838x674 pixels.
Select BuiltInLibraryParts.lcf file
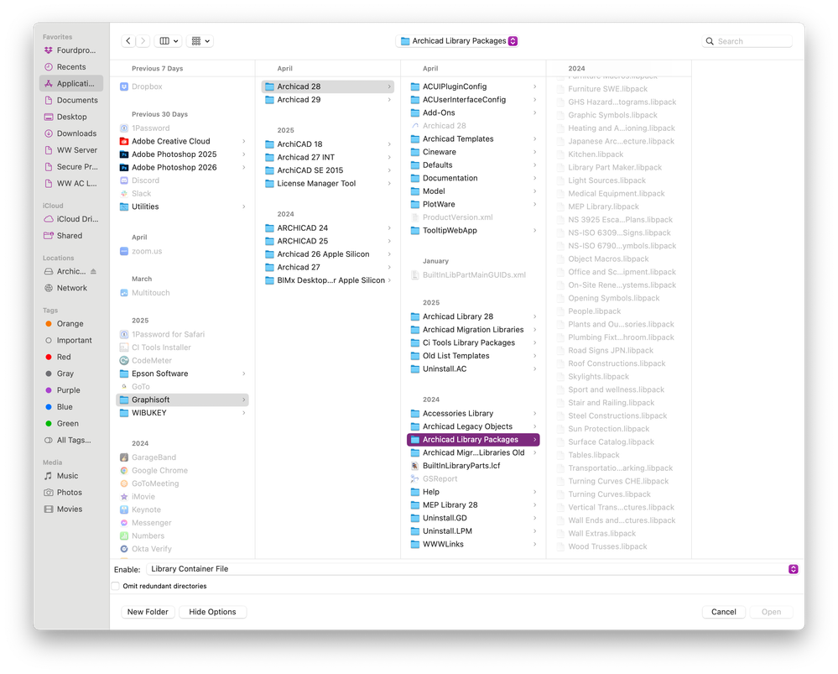473,465
